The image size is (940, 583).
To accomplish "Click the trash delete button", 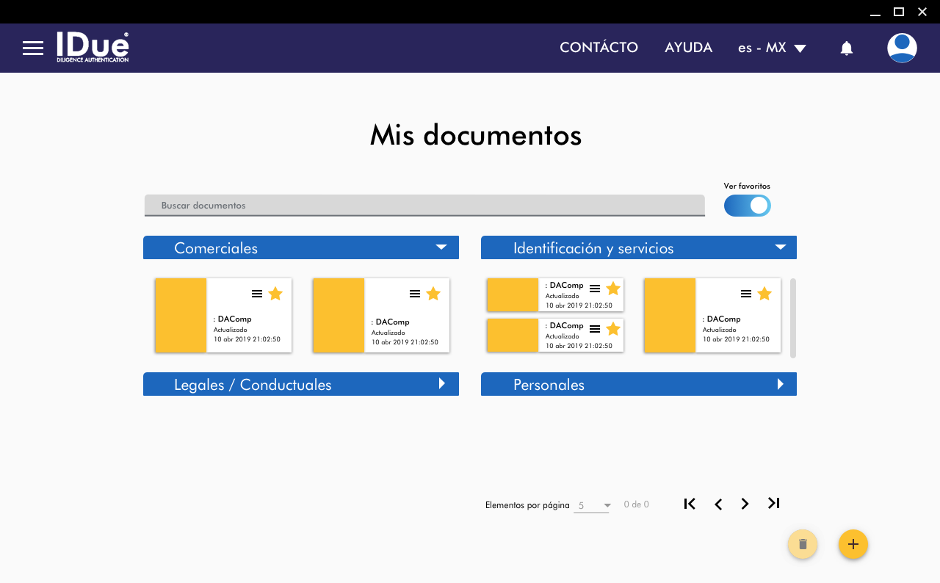I will pos(803,544).
